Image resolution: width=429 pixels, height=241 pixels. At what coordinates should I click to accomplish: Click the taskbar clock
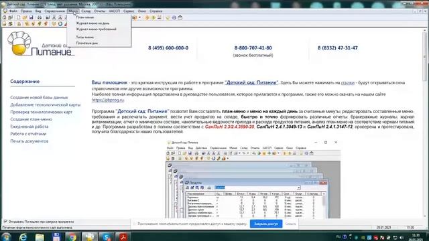tap(416, 237)
